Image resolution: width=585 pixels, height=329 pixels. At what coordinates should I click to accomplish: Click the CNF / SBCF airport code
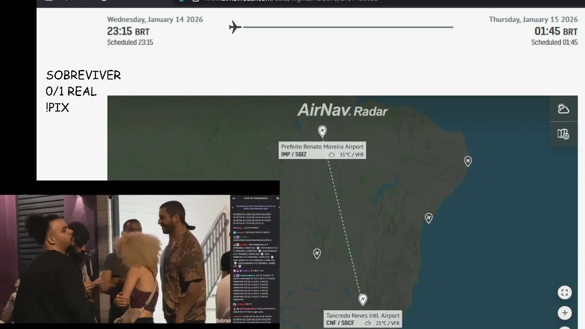tap(340, 323)
